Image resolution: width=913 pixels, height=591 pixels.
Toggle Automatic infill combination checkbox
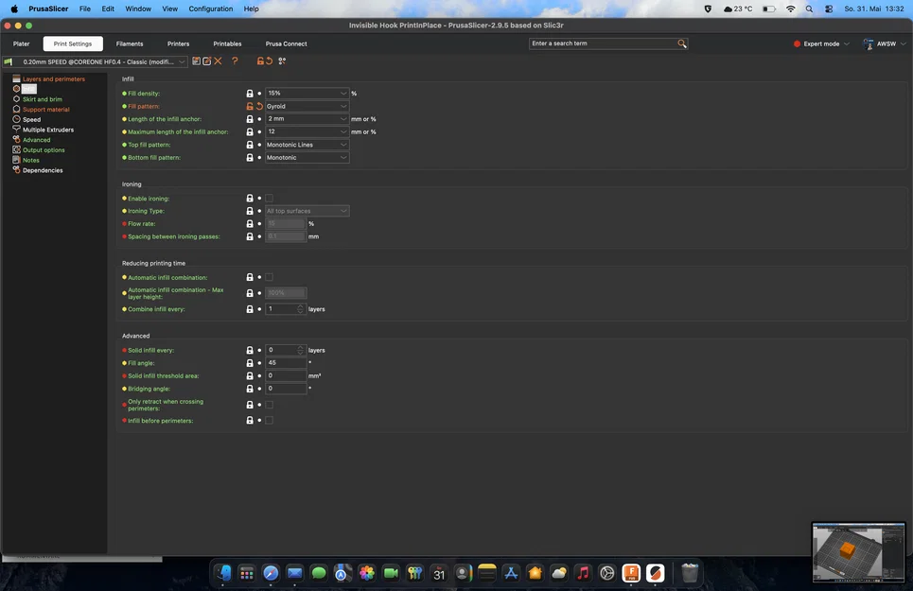269,277
